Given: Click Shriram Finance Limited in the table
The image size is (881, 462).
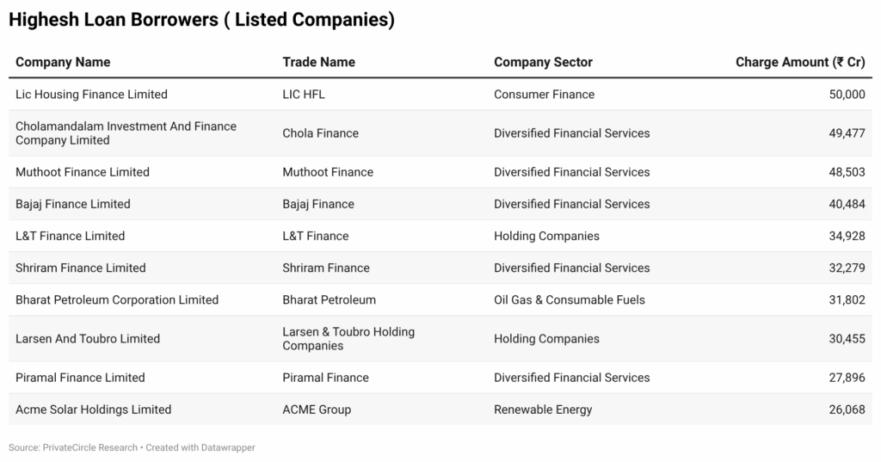Looking at the screenshot, I should (81, 268).
